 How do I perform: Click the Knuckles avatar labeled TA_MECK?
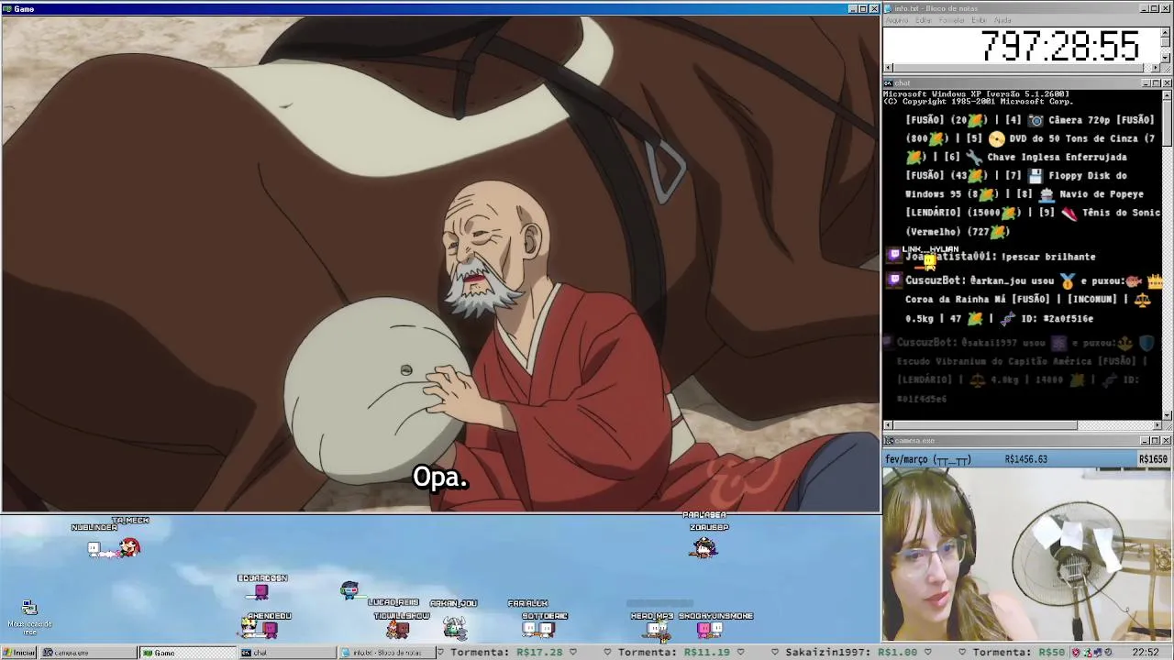click(x=129, y=547)
